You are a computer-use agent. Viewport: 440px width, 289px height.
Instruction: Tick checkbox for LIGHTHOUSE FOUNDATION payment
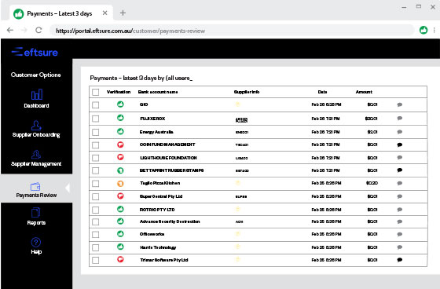(95, 158)
